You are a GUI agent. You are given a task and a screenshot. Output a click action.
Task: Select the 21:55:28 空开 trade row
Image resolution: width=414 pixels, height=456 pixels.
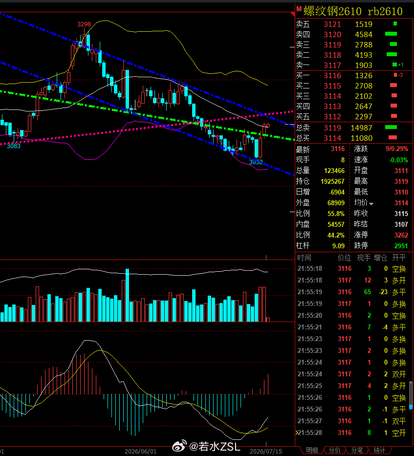[x=351, y=433]
